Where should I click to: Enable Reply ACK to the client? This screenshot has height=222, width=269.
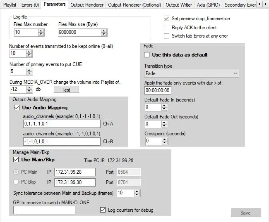[x=166, y=27]
